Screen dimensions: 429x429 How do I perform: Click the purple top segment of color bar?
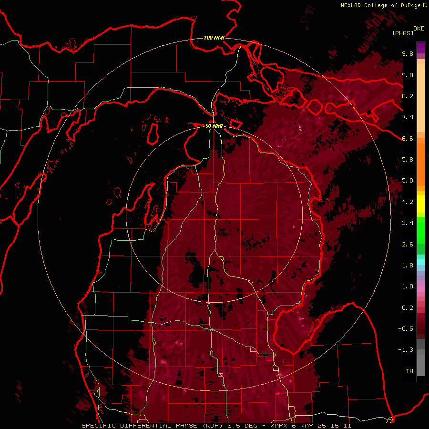(x=421, y=48)
